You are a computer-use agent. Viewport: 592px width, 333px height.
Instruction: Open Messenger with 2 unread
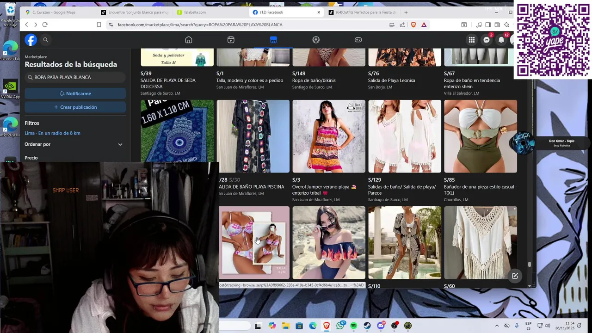point(487,40)
